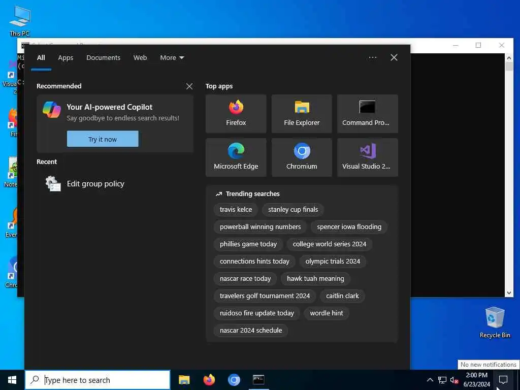The image size is (520, 390).
Task: Select the All search tab
Action: [x=41, y=58]
